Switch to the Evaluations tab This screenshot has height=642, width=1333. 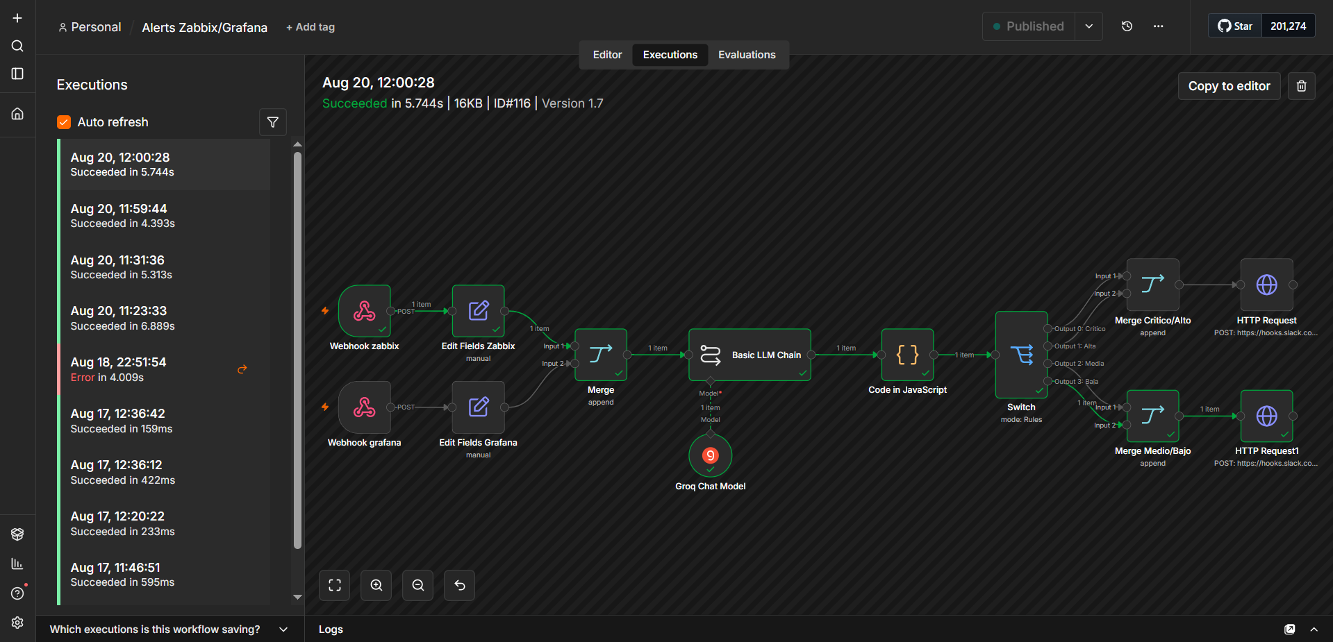tap(747, 55)
